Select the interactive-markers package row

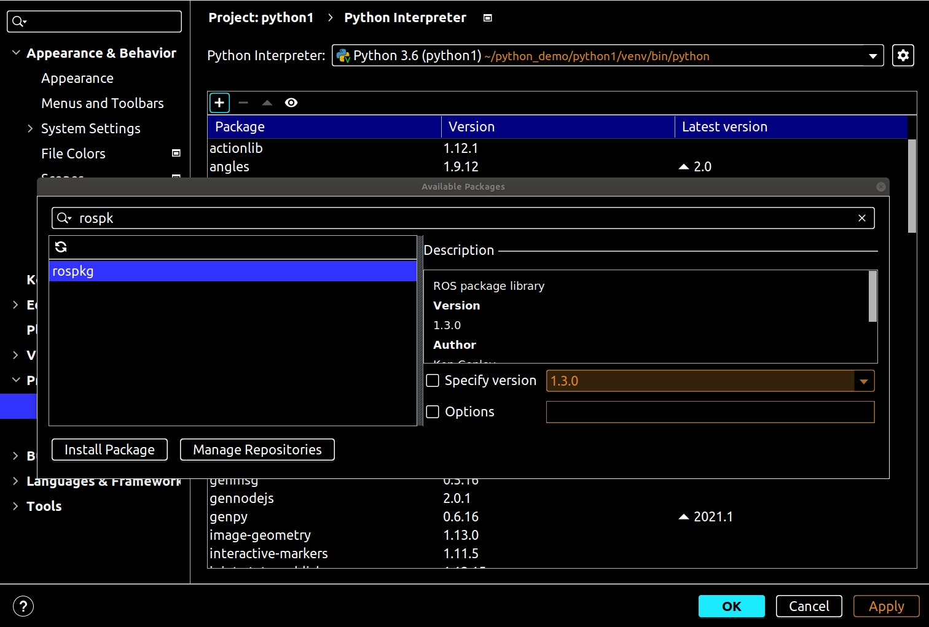[557, 553]
